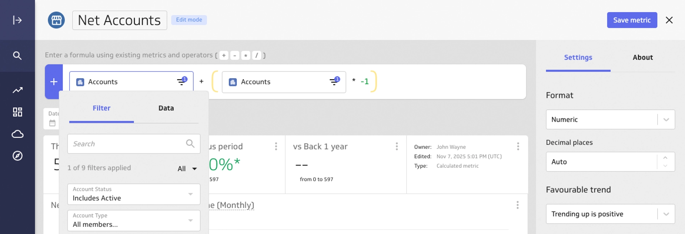
Task: Expand the Account Status filter dropdown
Action: 191,194
